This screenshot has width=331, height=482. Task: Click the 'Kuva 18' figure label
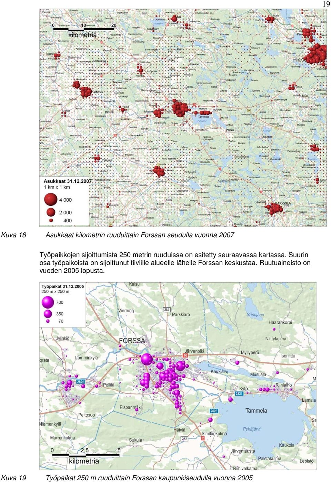click(x=13, y=235)
